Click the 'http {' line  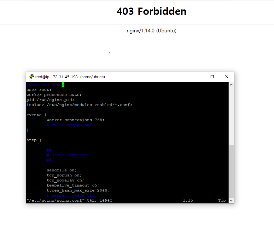34,140
